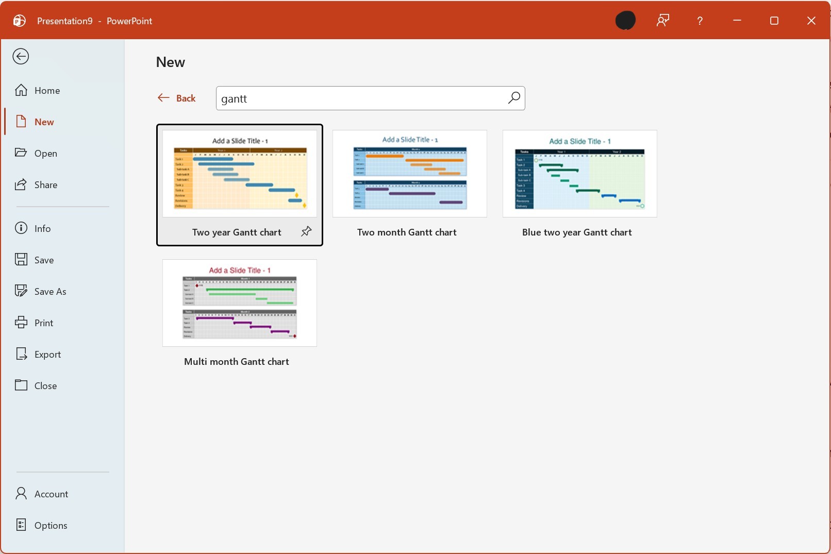Close the PowerPoint window
This screenshot has width=831, height=554.
point(811,21)
